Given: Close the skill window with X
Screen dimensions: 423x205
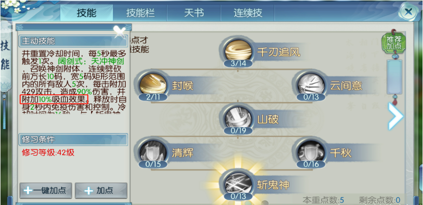Looking at the screenshot, I should point(409,12).
